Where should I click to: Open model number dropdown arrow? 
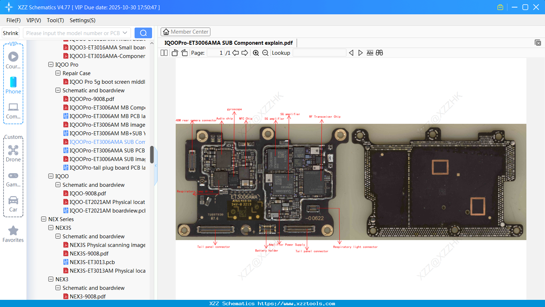(125, 33)
